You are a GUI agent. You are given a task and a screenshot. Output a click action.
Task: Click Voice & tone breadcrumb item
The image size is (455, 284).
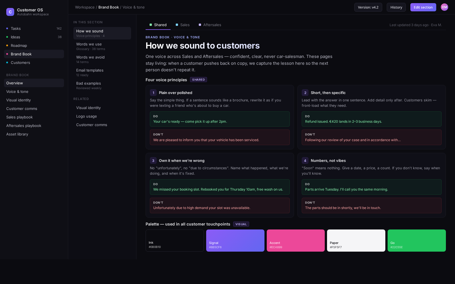tap(133, 7)
